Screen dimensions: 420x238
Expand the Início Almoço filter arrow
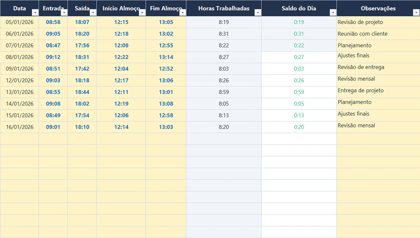142,13
